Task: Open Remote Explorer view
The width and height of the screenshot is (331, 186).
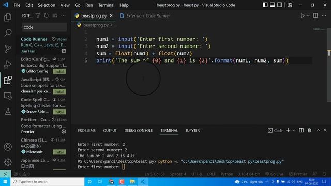Action: [8, 96]
